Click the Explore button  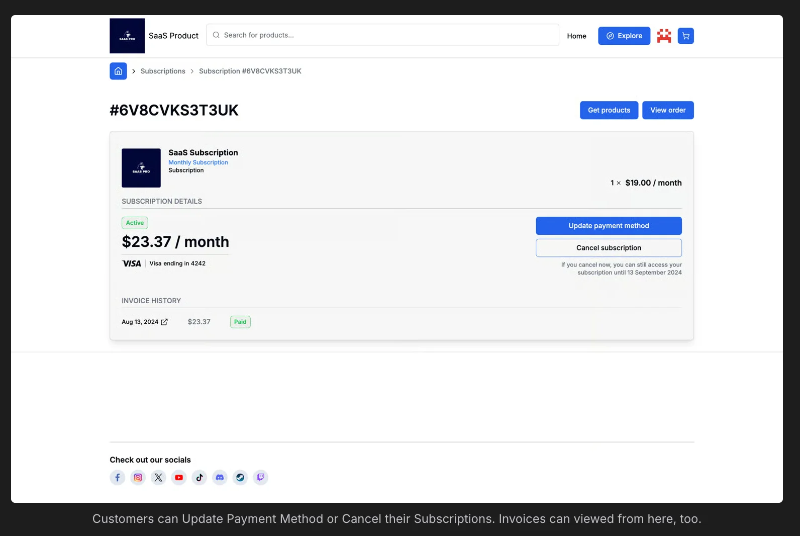coord(624,36)
